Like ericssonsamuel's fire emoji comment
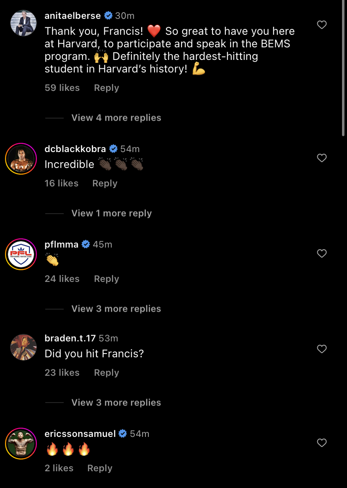347x488 pixels. tap(321, 443)
